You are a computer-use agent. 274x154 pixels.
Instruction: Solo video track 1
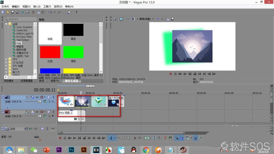pos(53,97)
